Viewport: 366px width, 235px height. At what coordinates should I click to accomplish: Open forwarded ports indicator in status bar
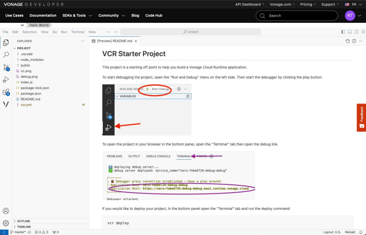click(x=56, y=232)
